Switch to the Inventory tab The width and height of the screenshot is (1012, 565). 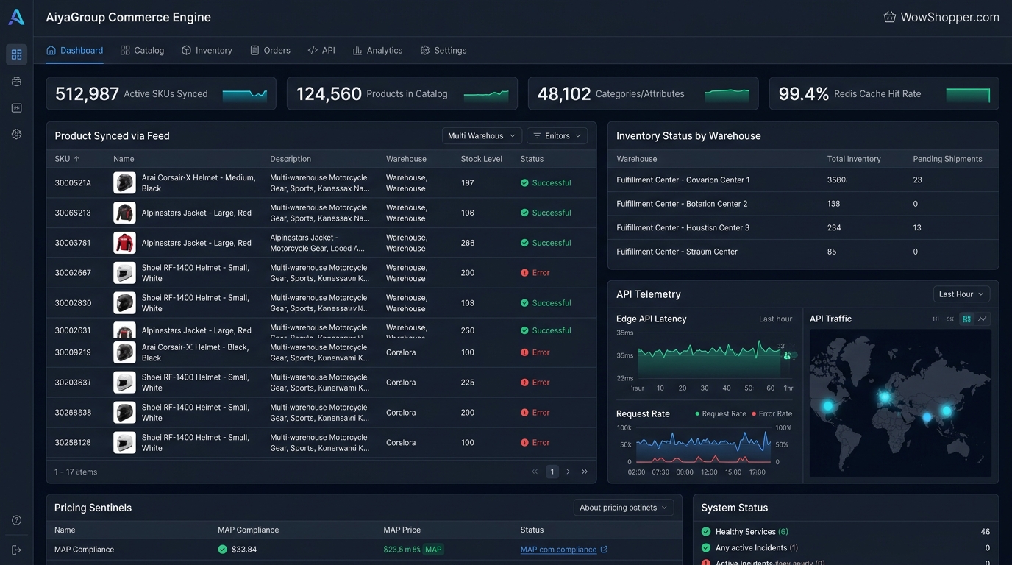pyautogui.click(x=207, y=51)
